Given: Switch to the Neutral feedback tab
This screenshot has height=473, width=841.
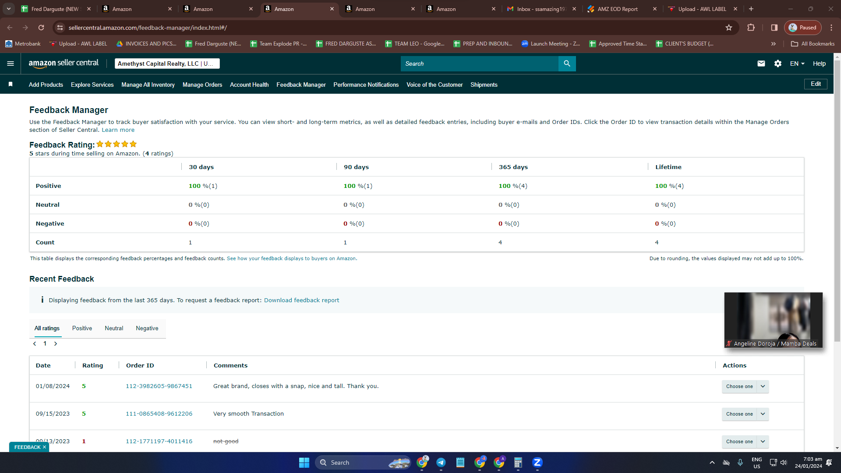Looking at the screenshot, I should (x=114, y=328).
